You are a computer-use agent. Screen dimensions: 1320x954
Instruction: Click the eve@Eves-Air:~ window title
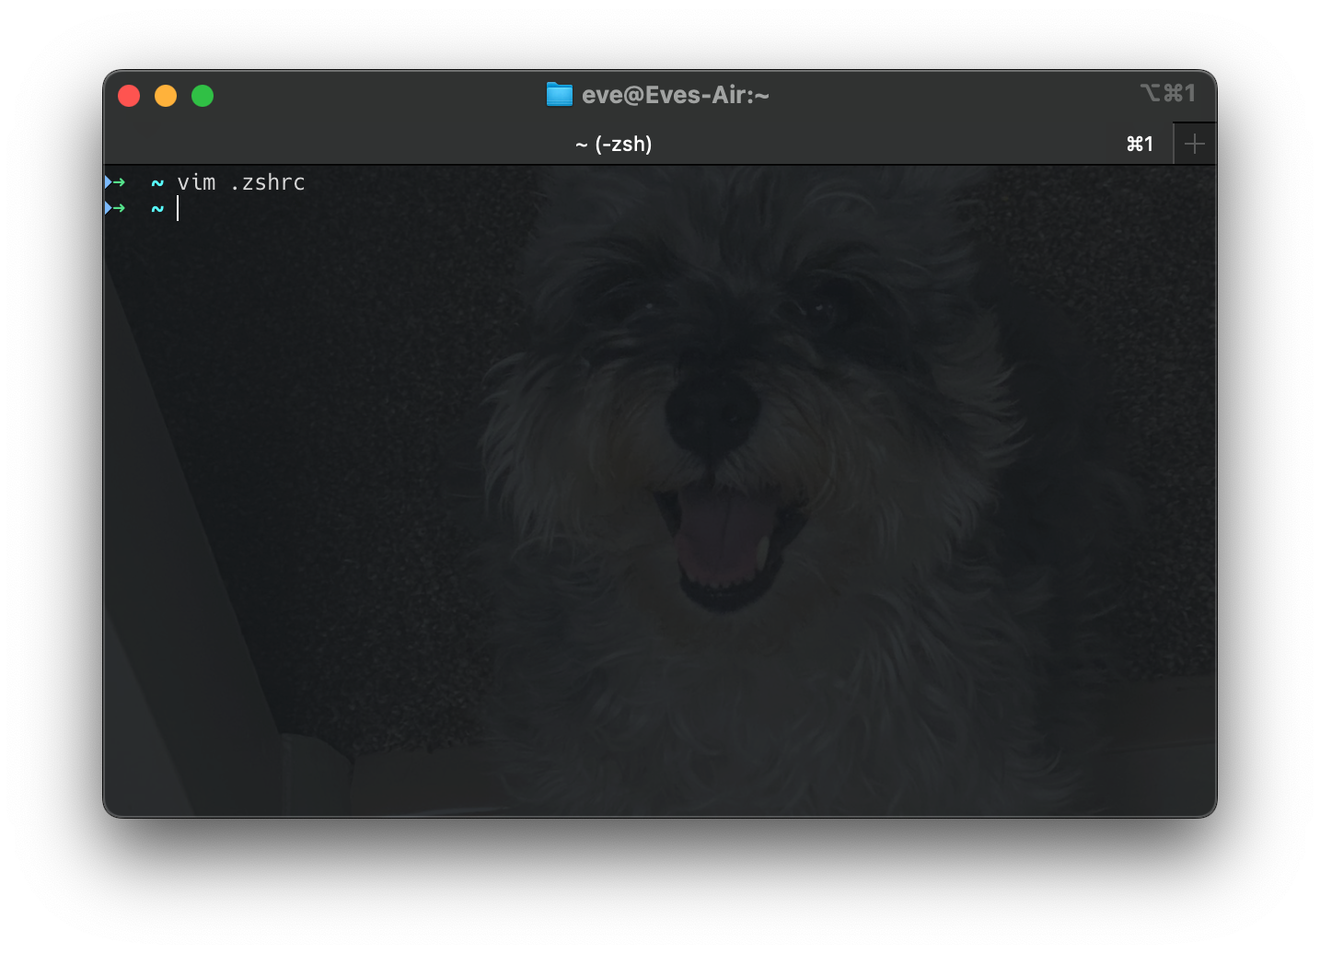tap(677, 94)
